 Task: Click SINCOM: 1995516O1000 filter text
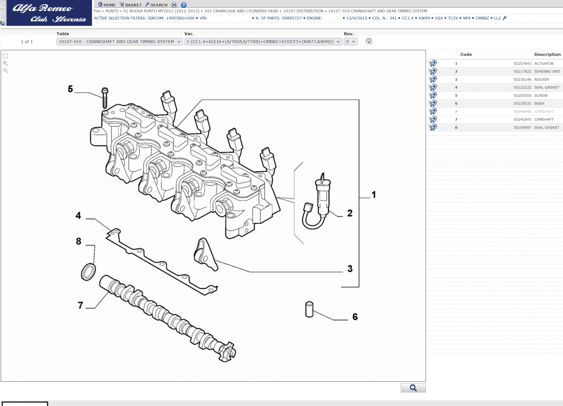tap(171, 18)
